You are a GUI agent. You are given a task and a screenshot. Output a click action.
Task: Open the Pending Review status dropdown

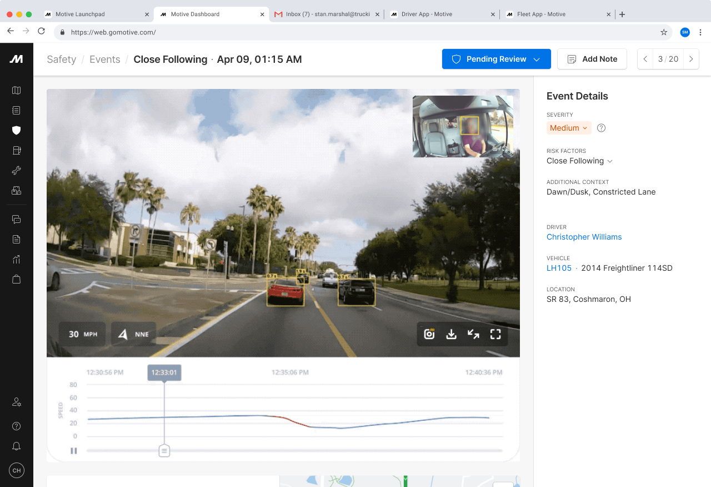coord(496,59)
